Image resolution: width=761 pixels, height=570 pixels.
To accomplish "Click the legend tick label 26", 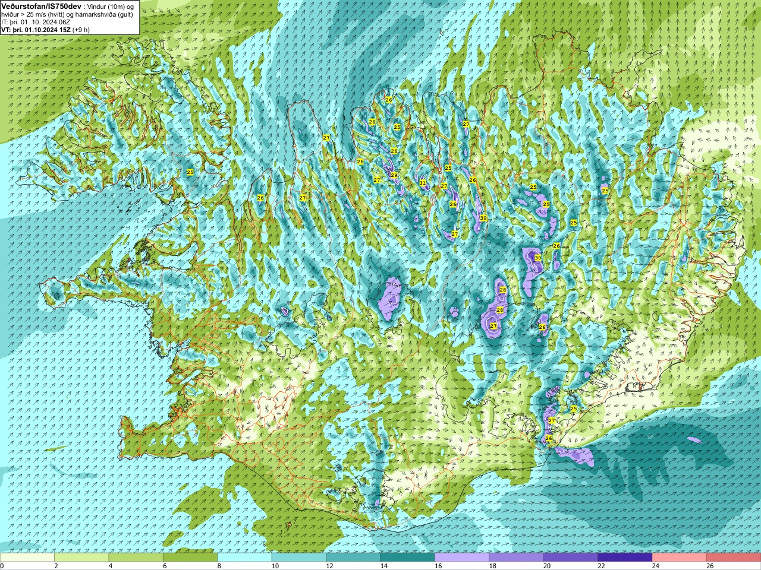I will click(x=710, y=566).
